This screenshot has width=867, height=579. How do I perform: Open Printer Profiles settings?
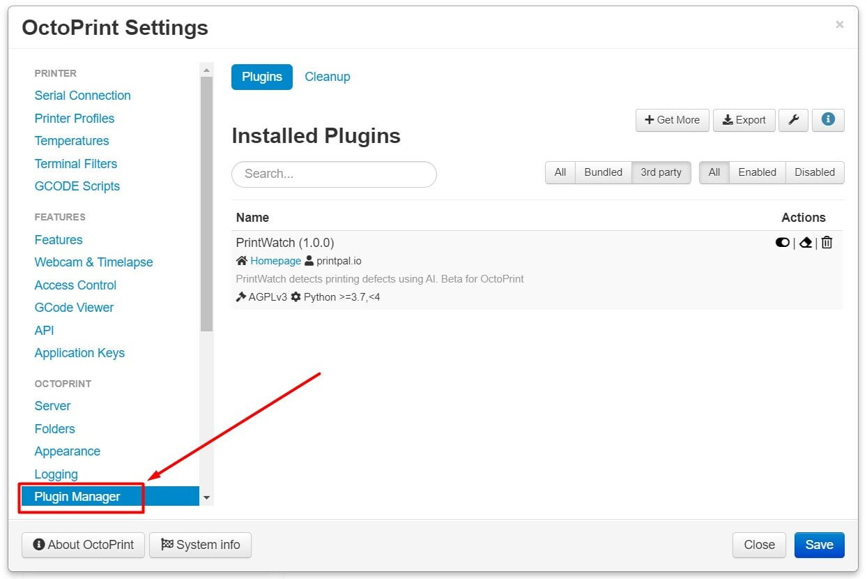click(75, 119)
